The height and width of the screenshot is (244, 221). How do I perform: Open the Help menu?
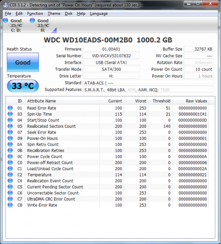[x=81, y=14]
